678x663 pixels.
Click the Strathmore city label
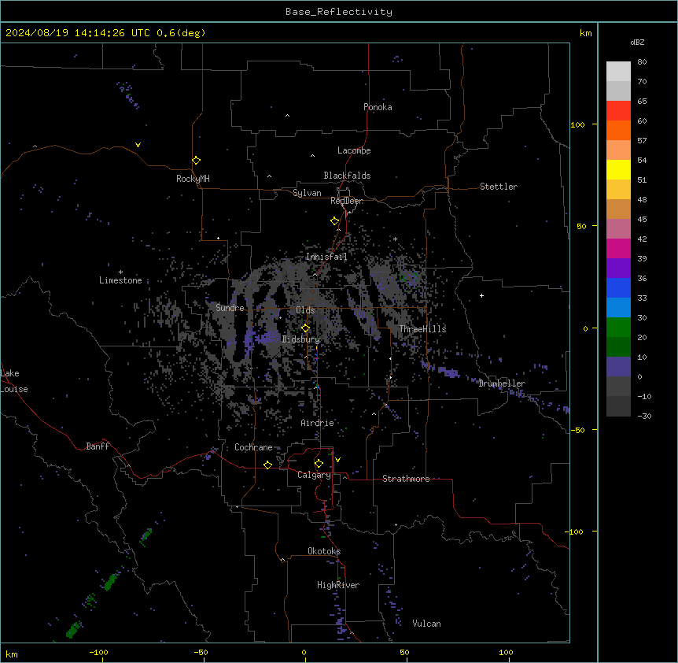pyautogui.click(x=406, y=479)
